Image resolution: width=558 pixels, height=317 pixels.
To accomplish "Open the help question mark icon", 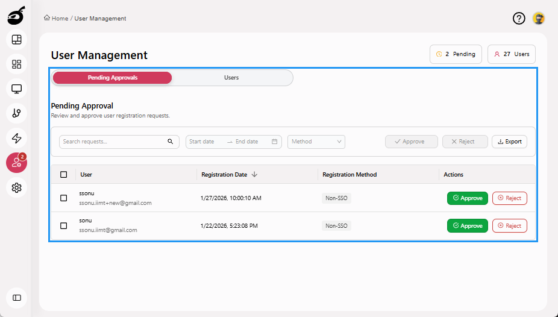I will coord(519,19).
